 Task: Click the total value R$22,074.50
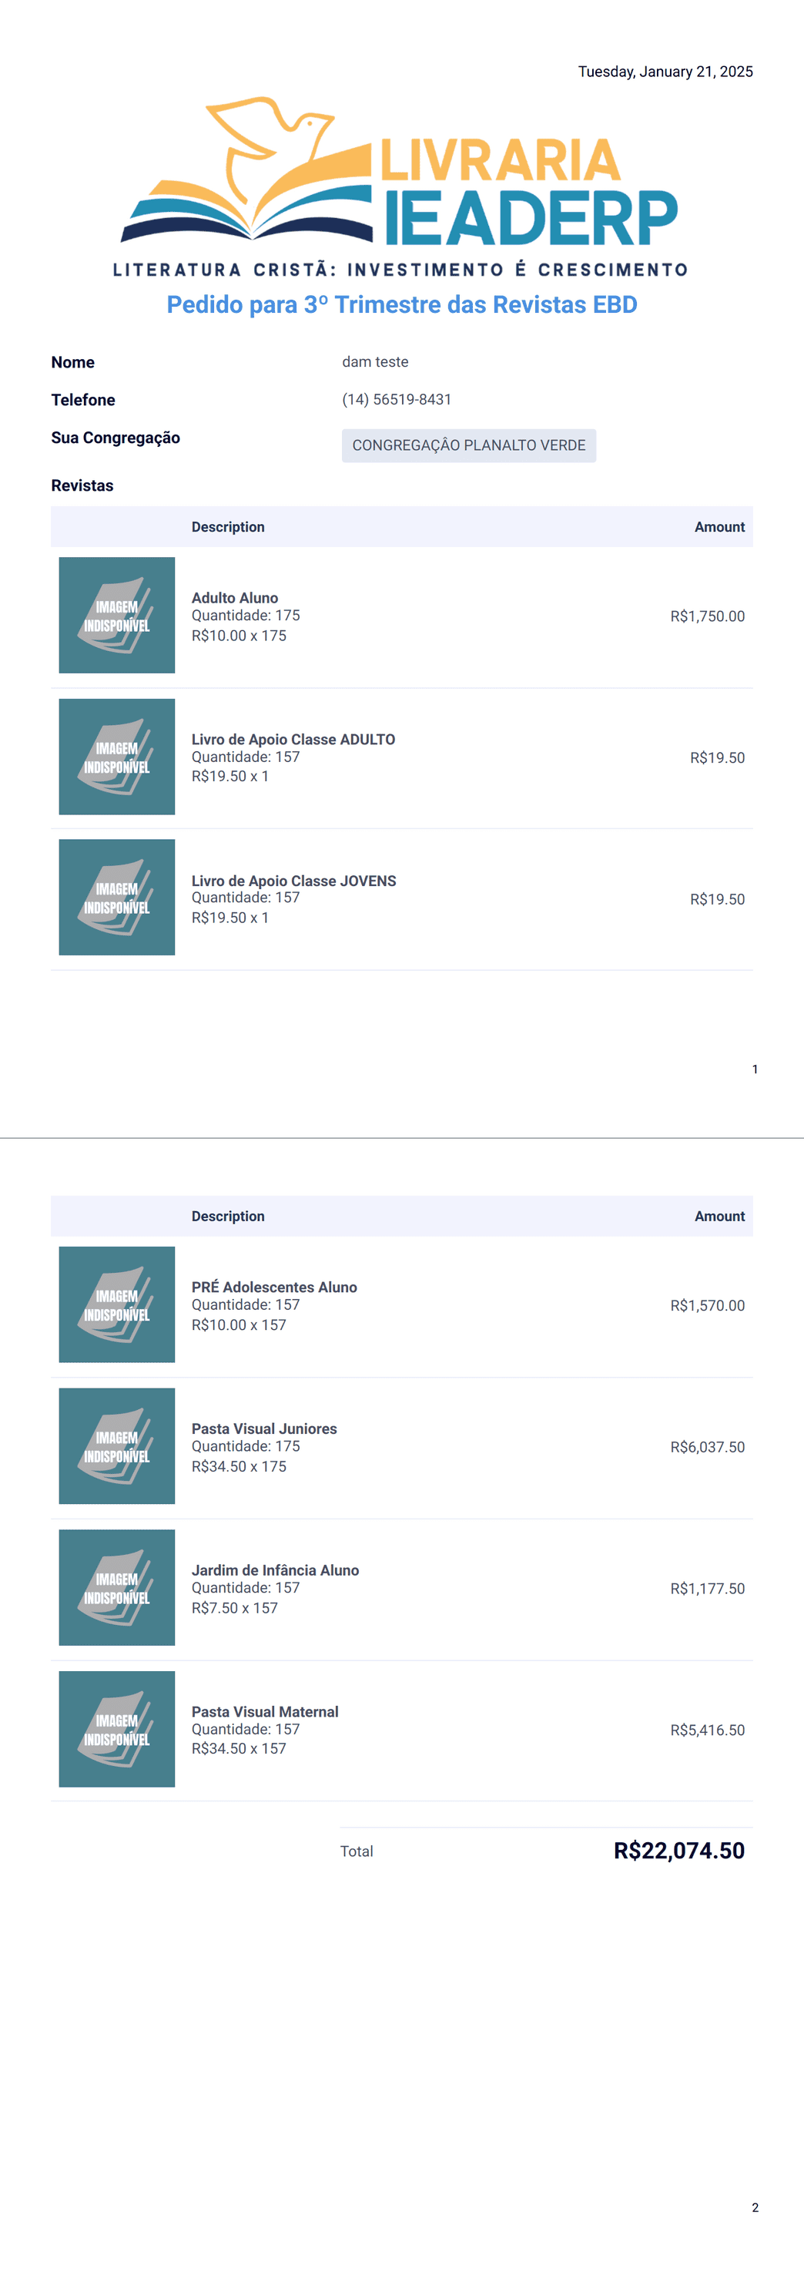679,1851
